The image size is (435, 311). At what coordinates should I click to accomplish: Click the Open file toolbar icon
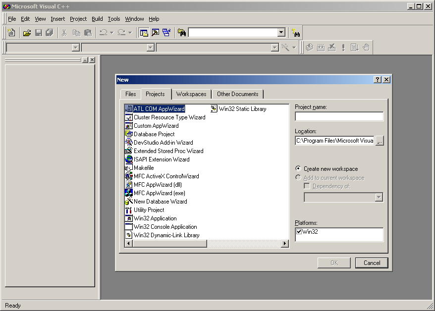[x=27, y=33]
